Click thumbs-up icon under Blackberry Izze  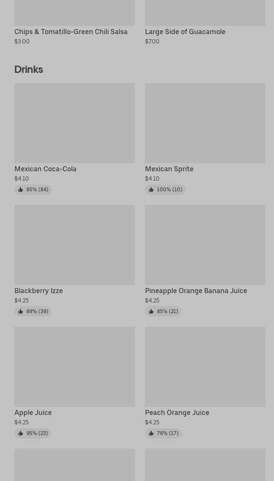(x=20, y=311)
